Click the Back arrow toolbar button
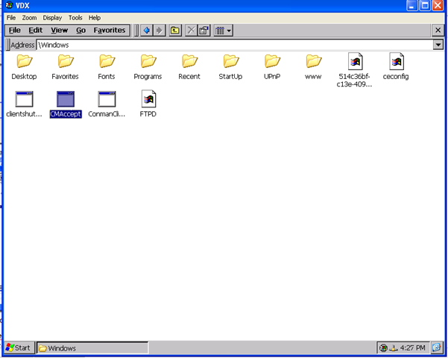This screenshot has height=358, width=448. (x=147, y=31)
